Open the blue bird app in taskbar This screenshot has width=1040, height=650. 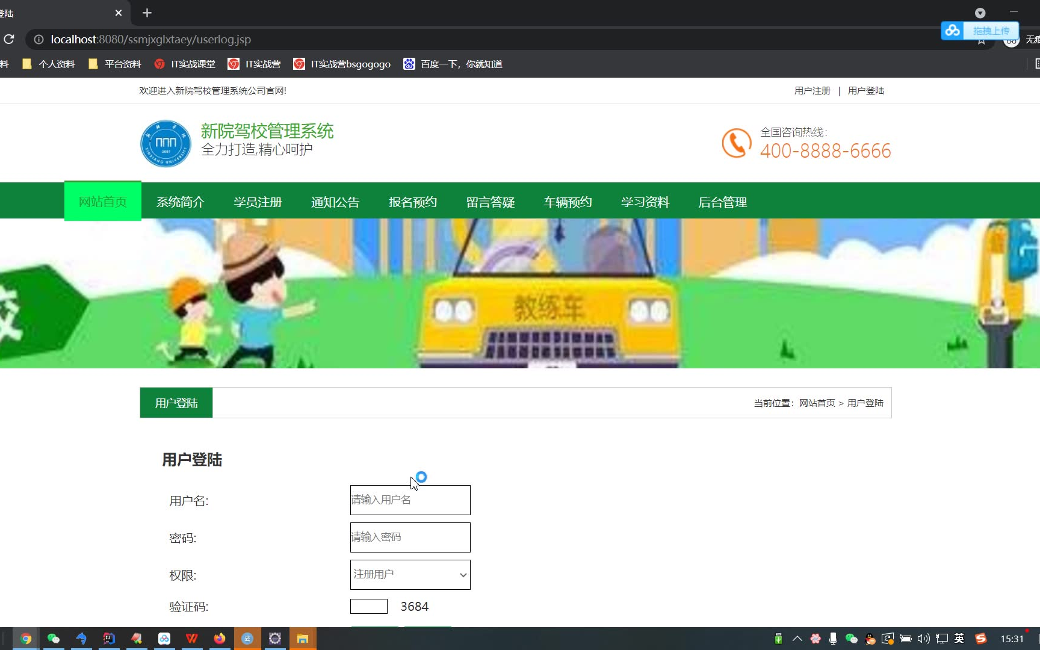[x=81, y=639]
